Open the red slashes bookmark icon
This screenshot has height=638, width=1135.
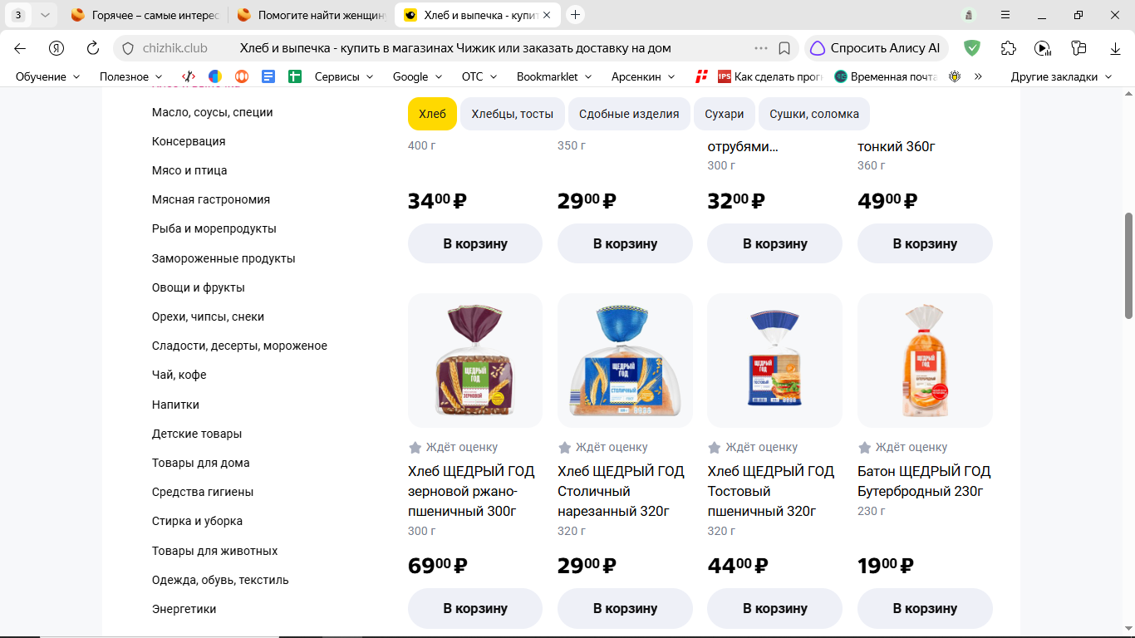click(702, 76)
